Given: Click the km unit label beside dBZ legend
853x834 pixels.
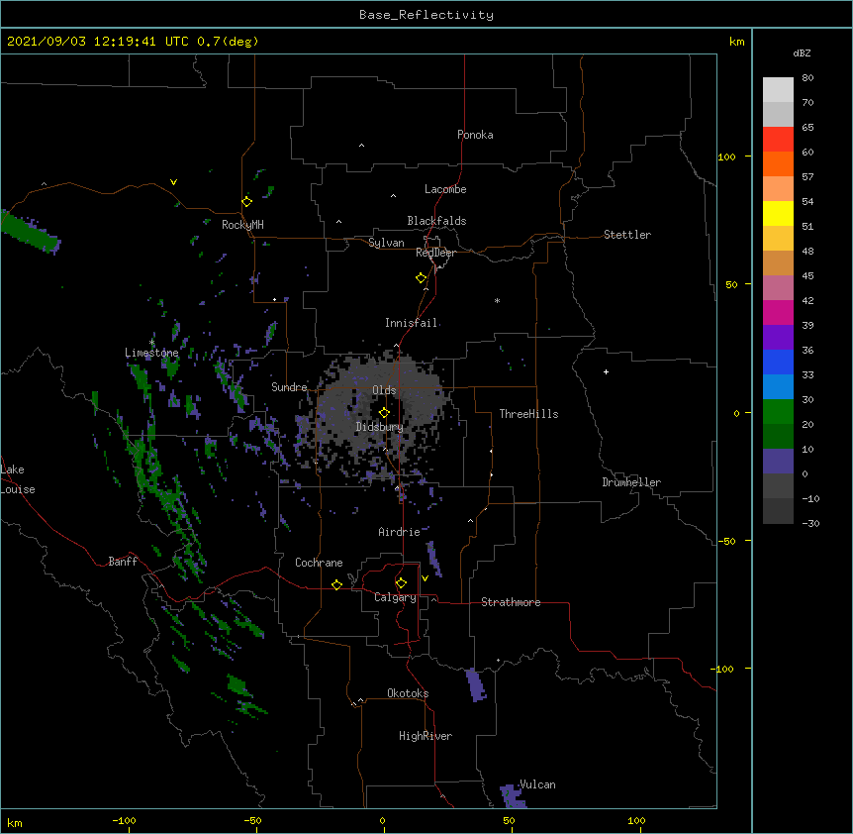Looking at the screenshot, I should click(737, 42).
